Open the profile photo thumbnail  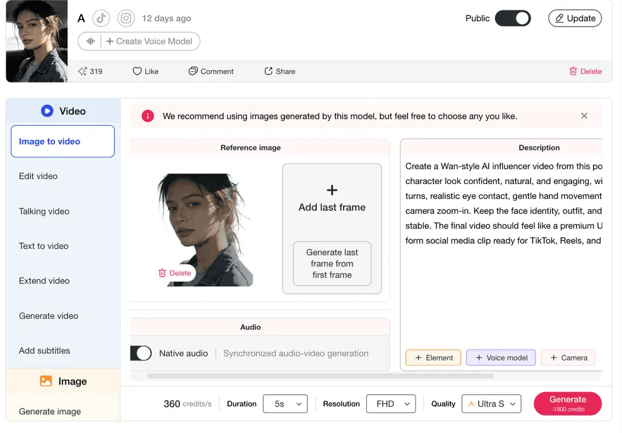click(x=36, y=41)
